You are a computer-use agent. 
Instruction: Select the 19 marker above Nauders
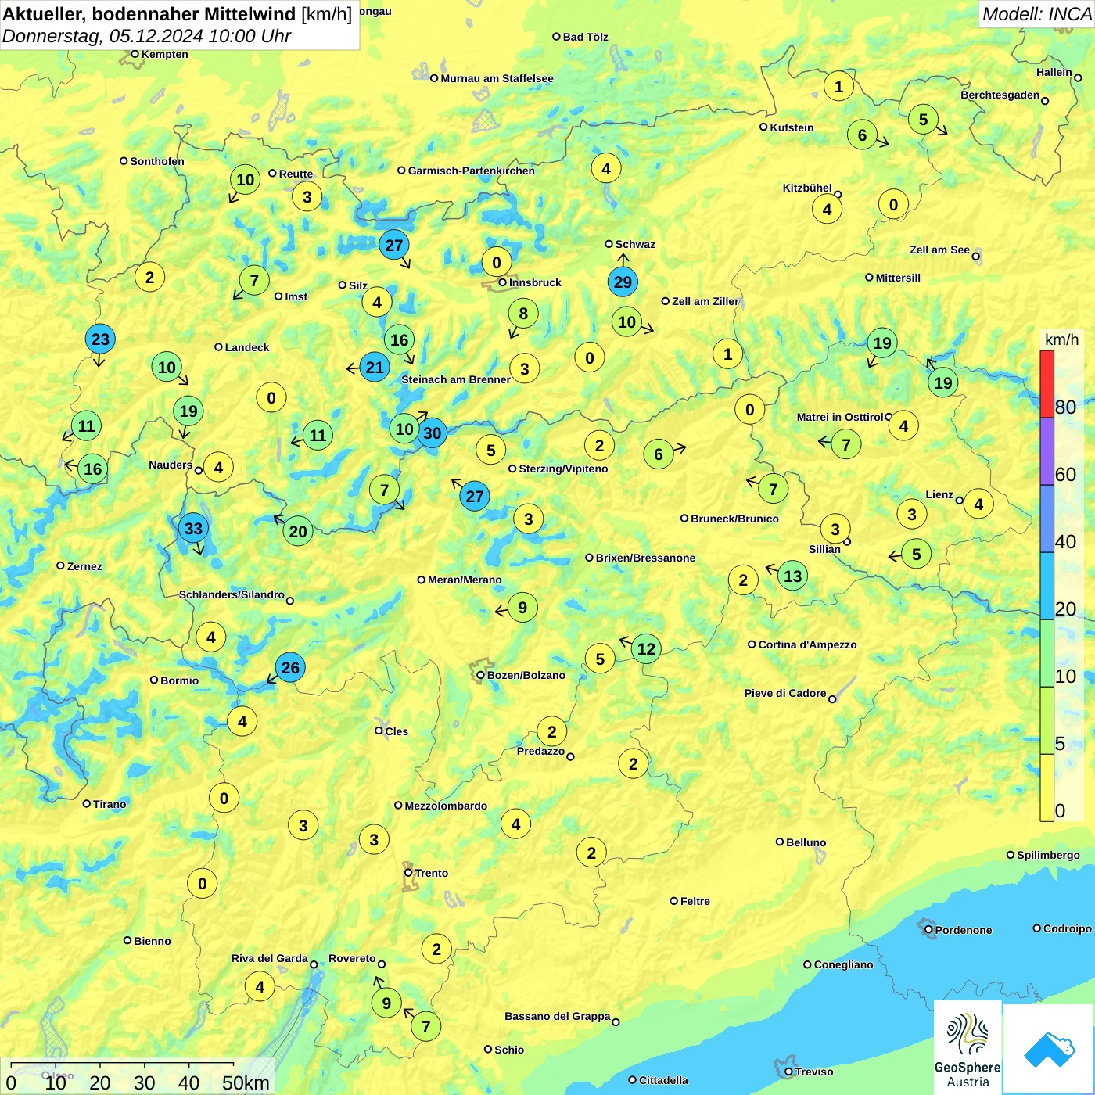tap(188, 411)
